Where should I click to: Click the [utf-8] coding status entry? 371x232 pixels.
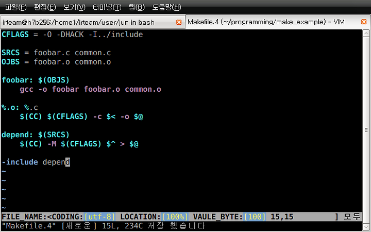(x=99, y=217)
